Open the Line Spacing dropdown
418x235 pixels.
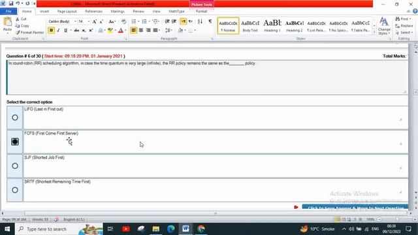click(x=169, y=31)
